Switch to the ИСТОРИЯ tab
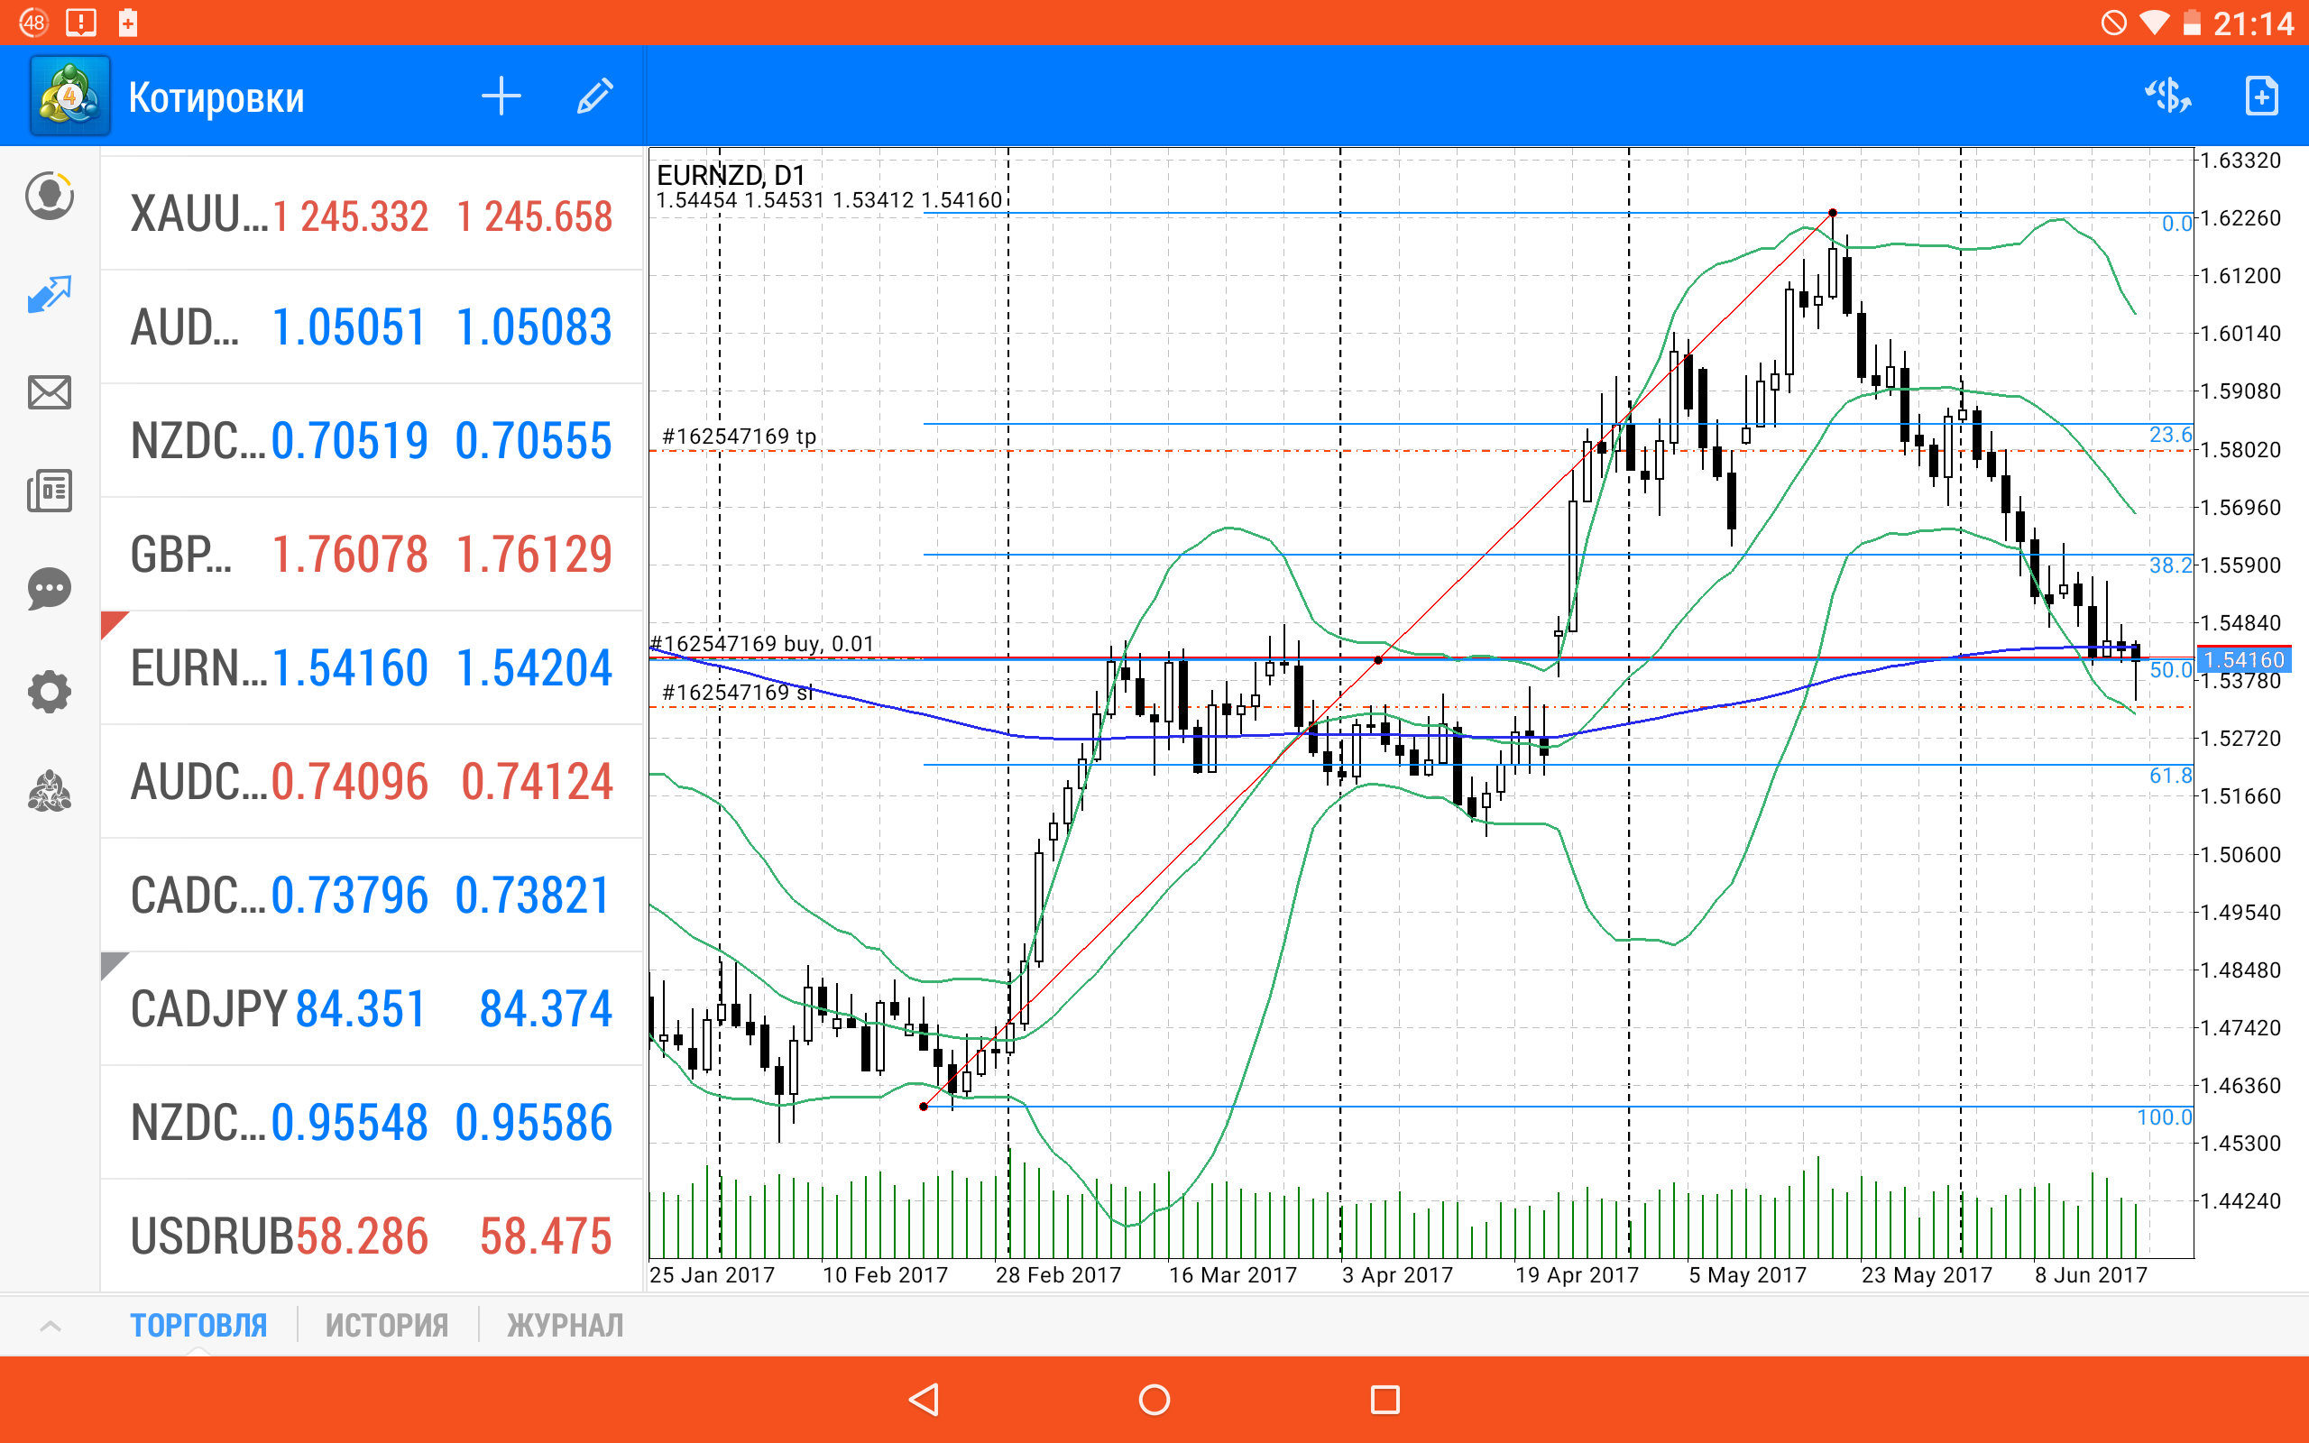 click(x=386, y=1326)
